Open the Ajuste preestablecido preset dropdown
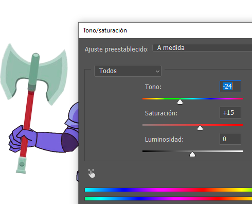The image size is (252, 204). point(202,48)
